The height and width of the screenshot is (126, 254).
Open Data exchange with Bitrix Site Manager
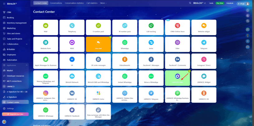tap(98, 112)
